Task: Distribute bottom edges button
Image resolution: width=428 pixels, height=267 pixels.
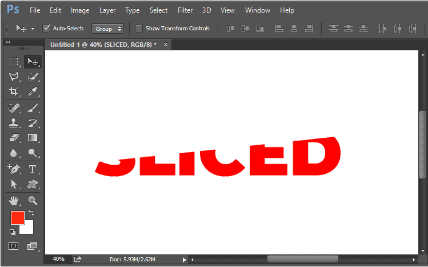Action: (x=363, y=29)
